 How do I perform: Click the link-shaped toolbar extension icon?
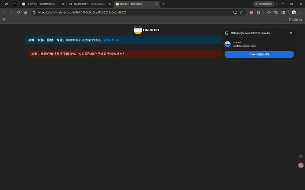pyautogui.click(x=269, y=12)
